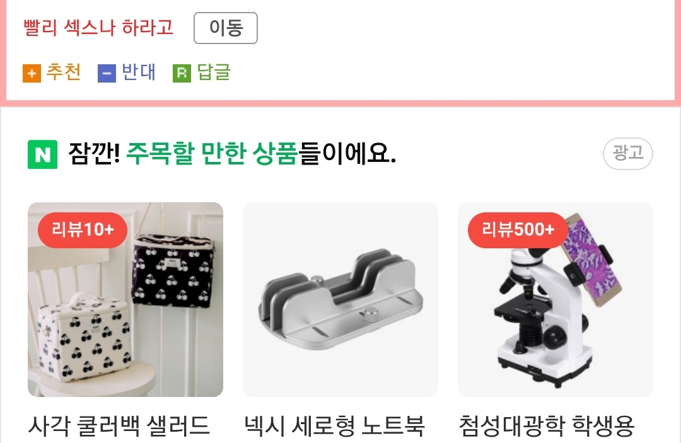Select the 추천 text label
This screenshot has width=681, height=443.
click(x=64, y=72)
